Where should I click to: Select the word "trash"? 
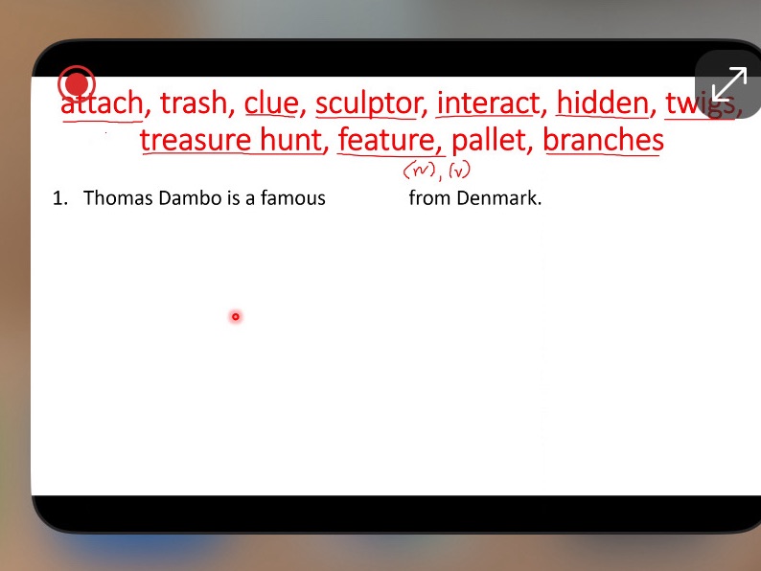click(x=194, y=103)
